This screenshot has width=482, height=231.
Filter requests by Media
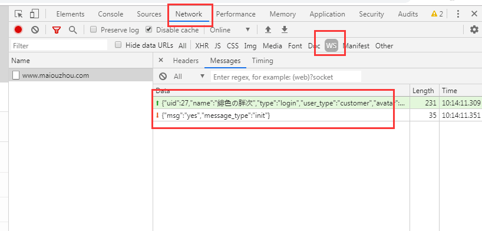coord(272,46)
